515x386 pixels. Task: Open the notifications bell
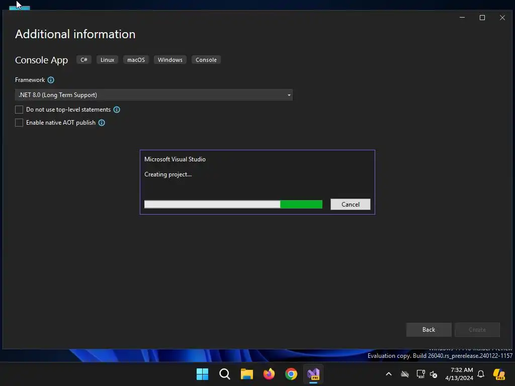point(481,374)
